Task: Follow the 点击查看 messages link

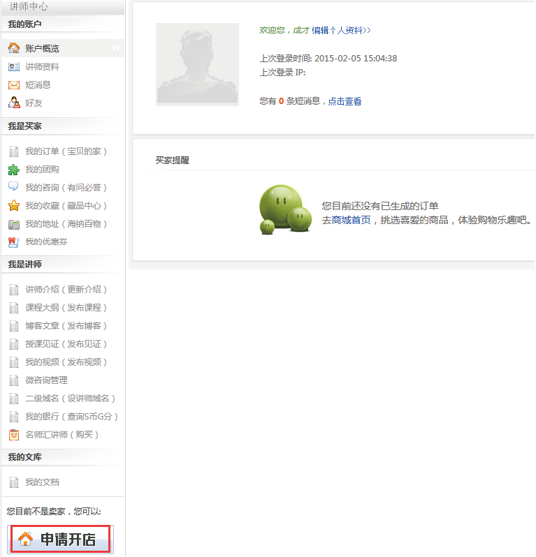Action: [345, 101]
